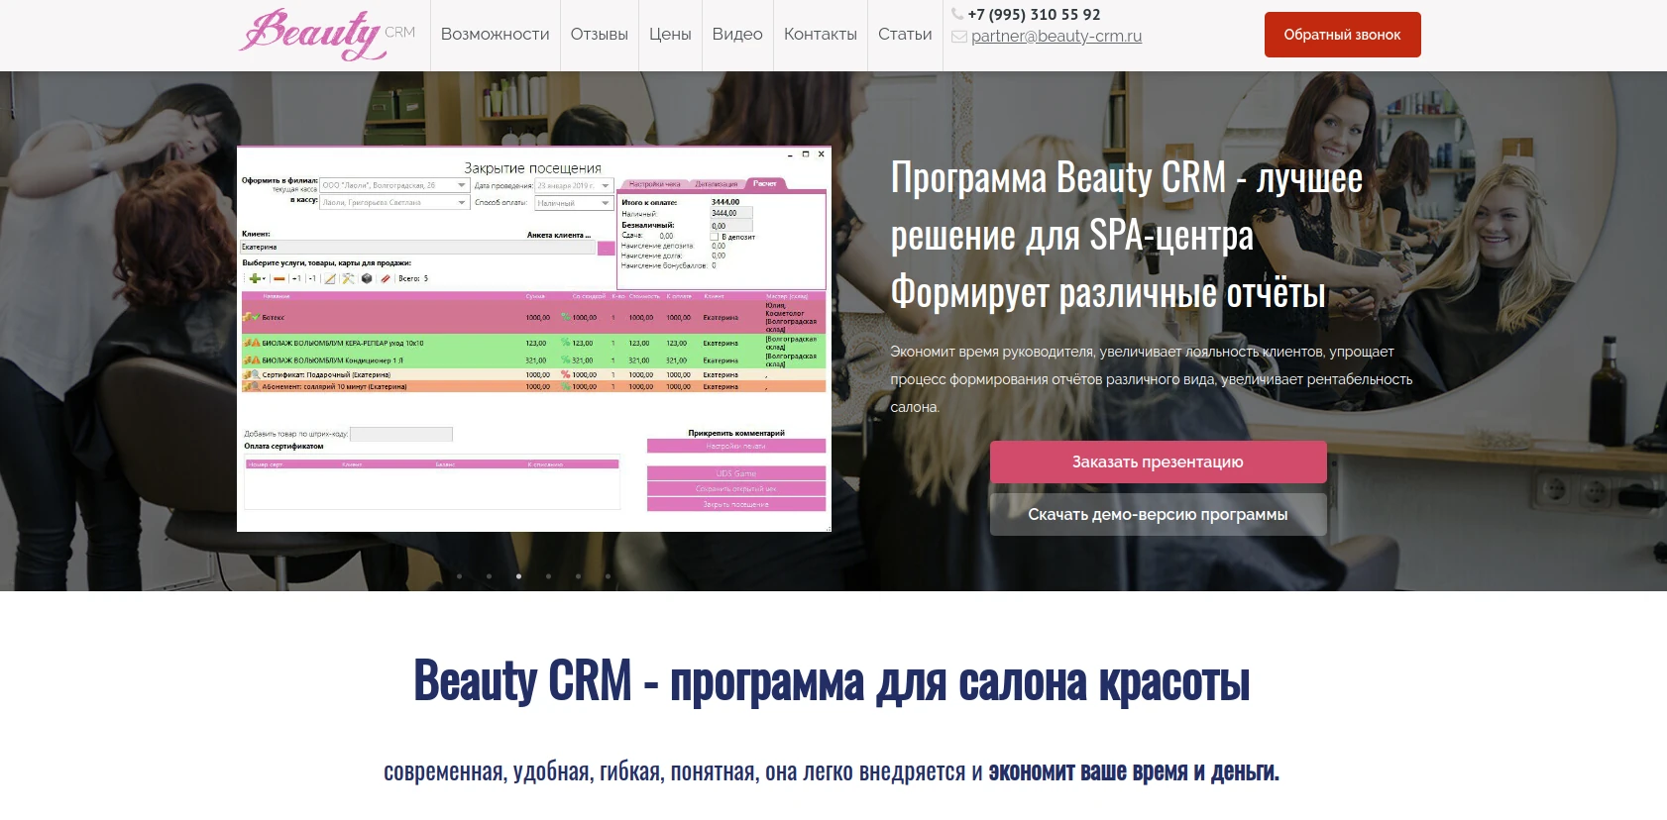Image resolution: width=1667 pixels, height=820 pixels.
Task: Click 'Анкета клиента ...' link
Action: pyautogui.click(x=559, y=235)
